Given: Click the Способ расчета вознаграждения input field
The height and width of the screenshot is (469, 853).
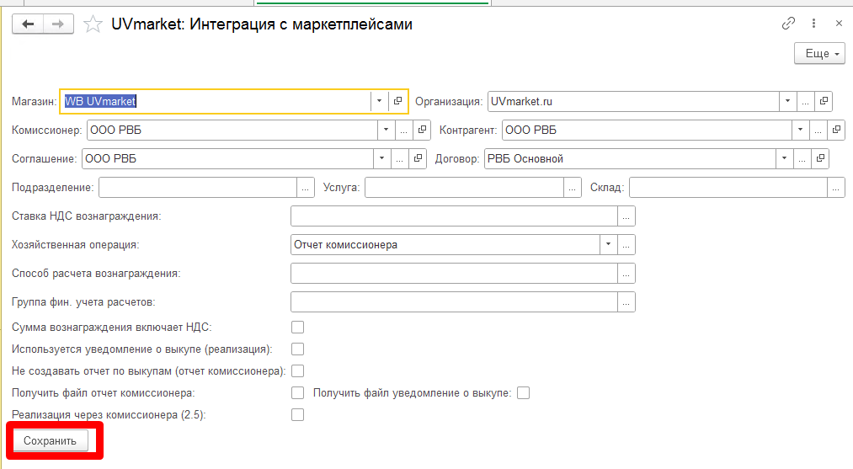Looking at the screenshot, I should (454, 274).
